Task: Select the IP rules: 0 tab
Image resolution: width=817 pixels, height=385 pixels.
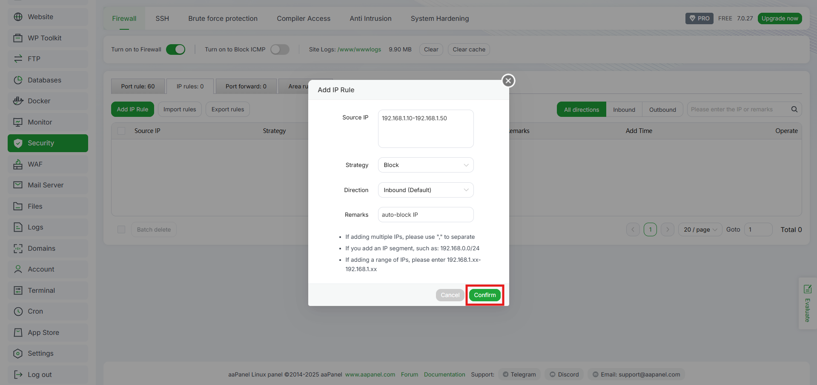Action: coord(190,86)
